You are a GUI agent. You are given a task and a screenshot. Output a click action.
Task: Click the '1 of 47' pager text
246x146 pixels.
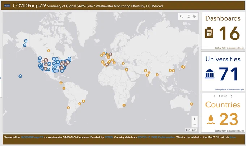223,96
